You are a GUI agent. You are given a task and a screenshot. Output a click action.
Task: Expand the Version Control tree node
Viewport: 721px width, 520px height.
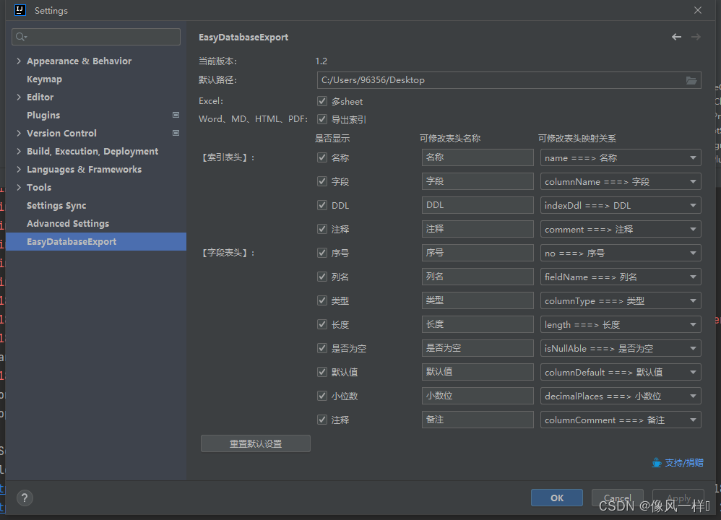click(x=19, y=133)
